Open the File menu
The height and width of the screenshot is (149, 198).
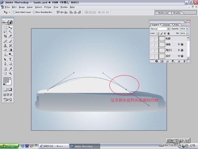coord(7,7)
